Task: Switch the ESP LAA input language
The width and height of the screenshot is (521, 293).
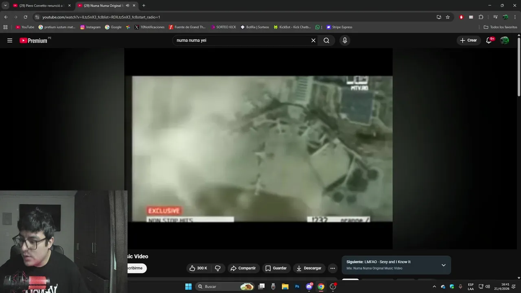Action: pyautogui.click(x=471, y=286)
